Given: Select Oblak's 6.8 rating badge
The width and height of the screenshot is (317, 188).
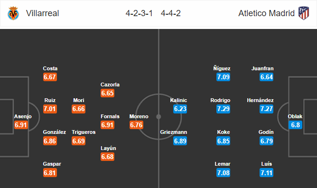Looking at the screenshot, I should click(x=295, y=125).
